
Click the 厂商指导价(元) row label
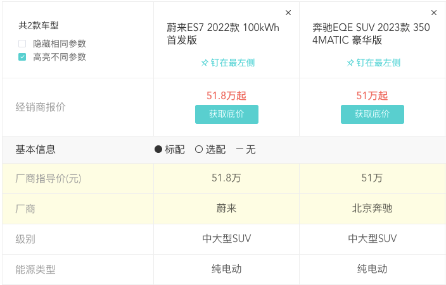pyautogui.click(x=48, y=179)
